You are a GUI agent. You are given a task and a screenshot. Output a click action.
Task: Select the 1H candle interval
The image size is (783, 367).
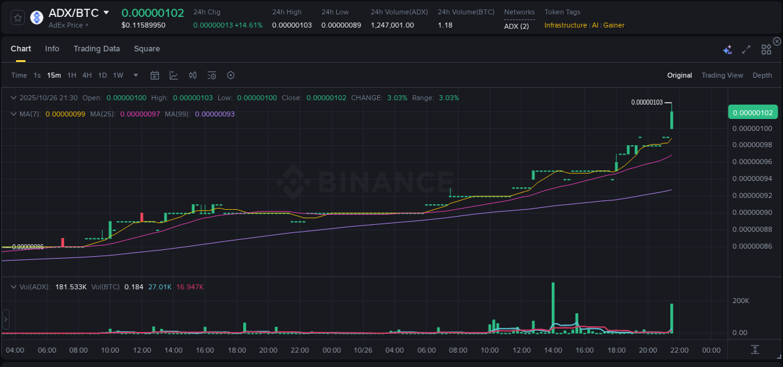coord(71,75)
